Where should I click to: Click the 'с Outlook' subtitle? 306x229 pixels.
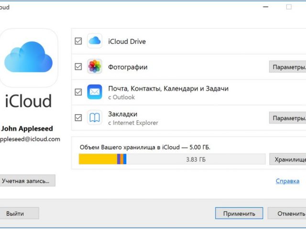[x=121, y=97]
